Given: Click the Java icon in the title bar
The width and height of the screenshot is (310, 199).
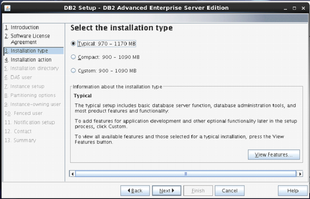Looking at the screenshot, I should [8, 8].
